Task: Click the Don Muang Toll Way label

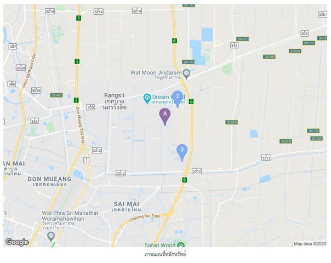Action: point(80,125)
